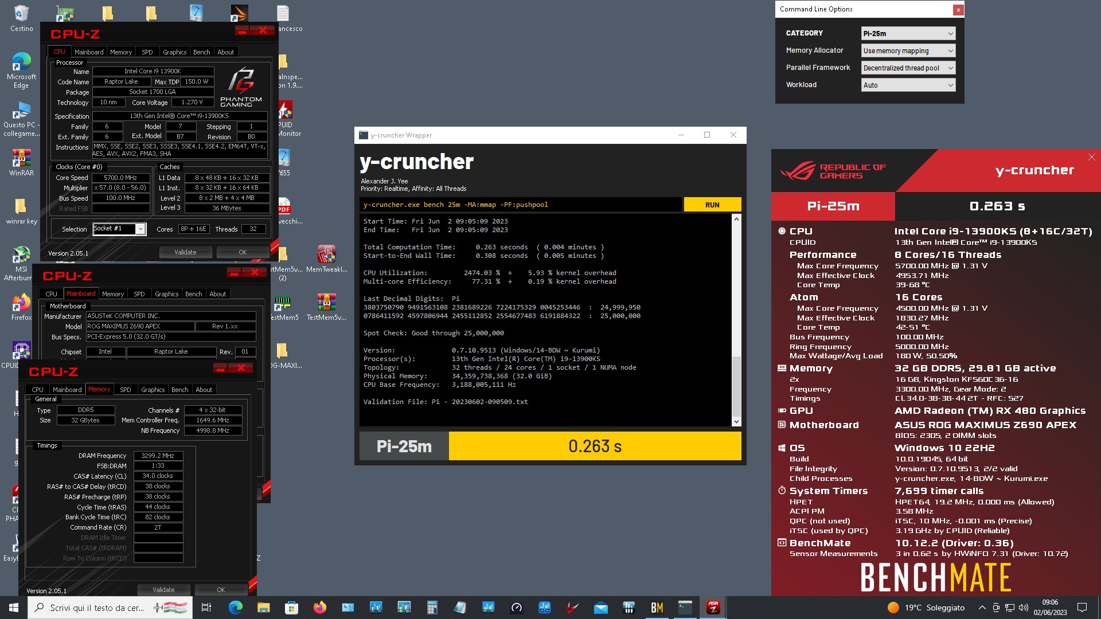Switch to the SPD tab in the top CPU-Z window
The height and width of the screenshot is (619, 1101).
pos(147,52)
